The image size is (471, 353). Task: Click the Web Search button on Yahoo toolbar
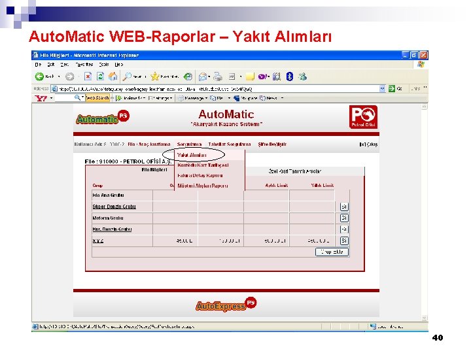point(97,98)
